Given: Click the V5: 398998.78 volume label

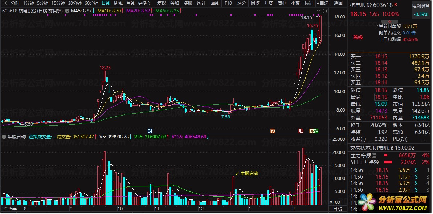Looking at the screenshot, I should [x=114, y=137].
